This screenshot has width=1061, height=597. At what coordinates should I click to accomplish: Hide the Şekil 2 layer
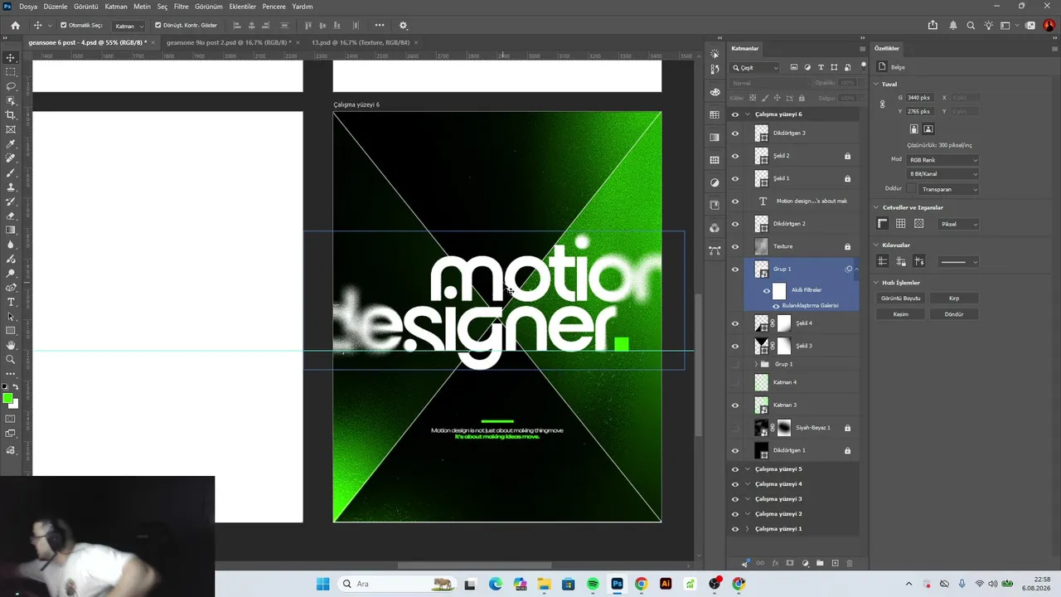tap(734, 156)
